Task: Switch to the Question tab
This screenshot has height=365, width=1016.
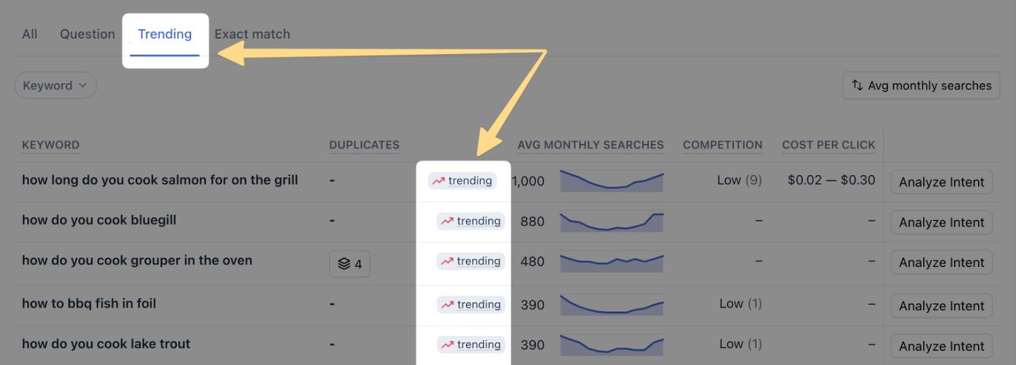Action: tap(87, 34)
